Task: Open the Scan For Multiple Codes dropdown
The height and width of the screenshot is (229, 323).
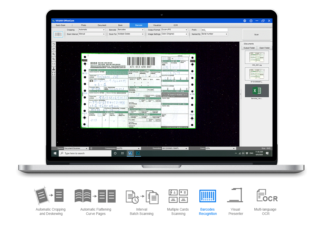Action: tap(131, 34)
